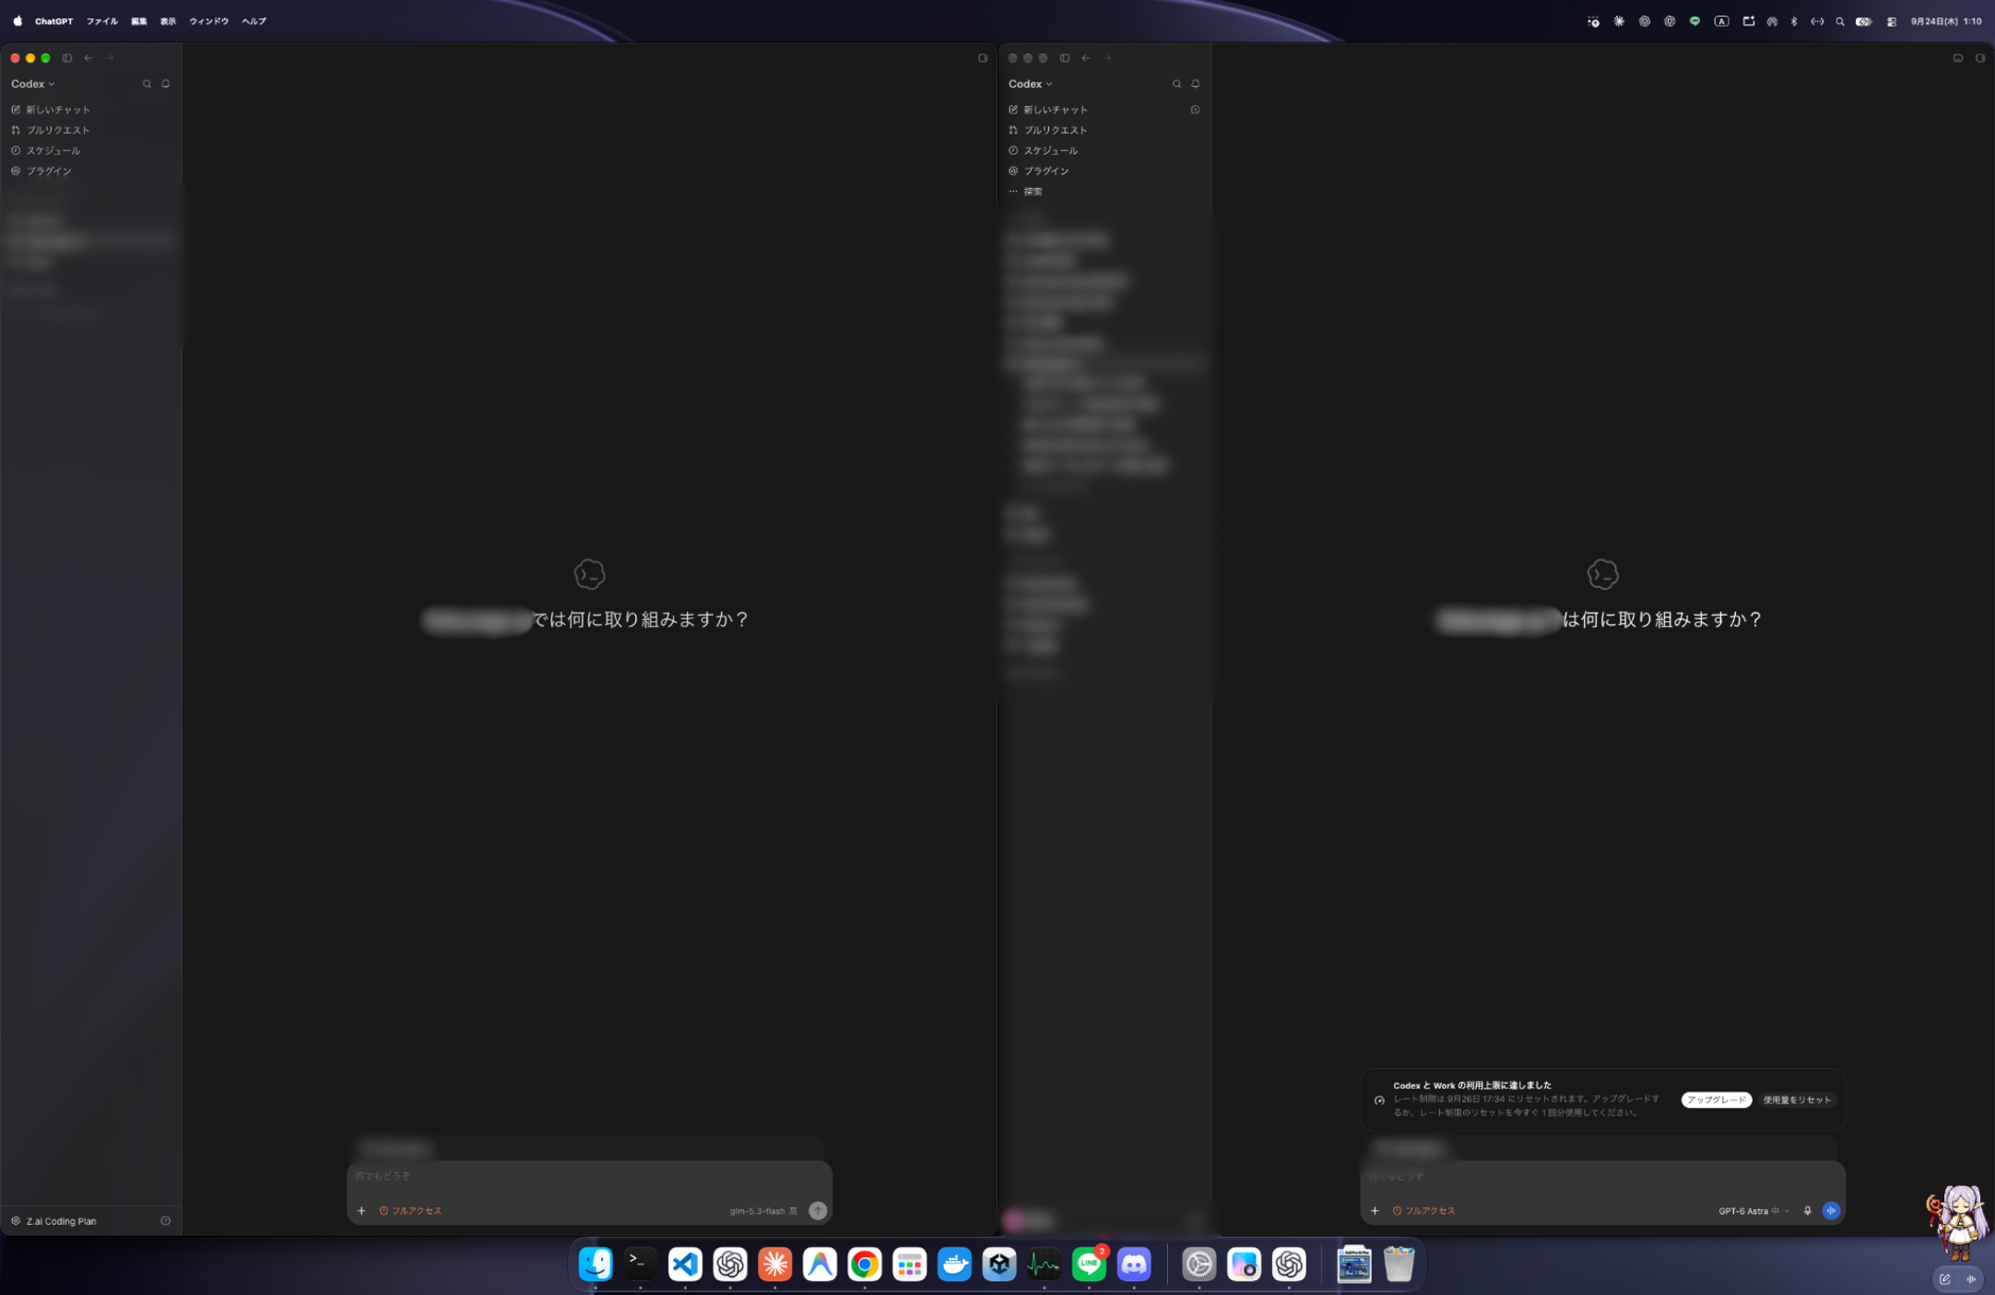Image resolution: width=1995 pixels, height=1295 pixels.
Task: Click help icon beside Z.ai Coding Plan
Action: [x=166, y=1221]
